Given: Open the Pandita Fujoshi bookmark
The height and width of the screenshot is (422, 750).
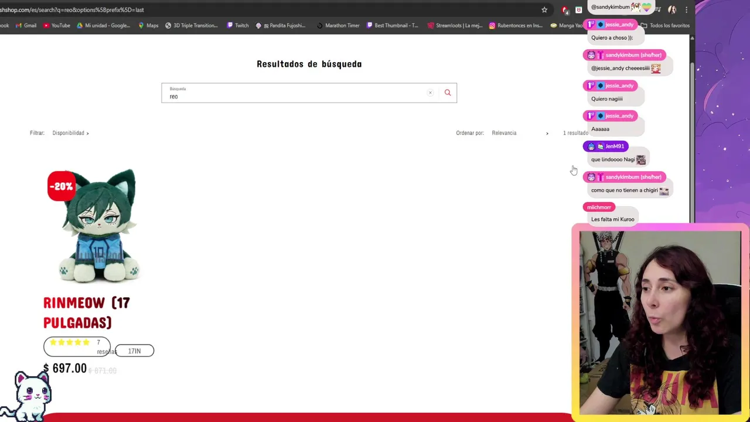Looking at the screenshot, I should coord(281,25).
